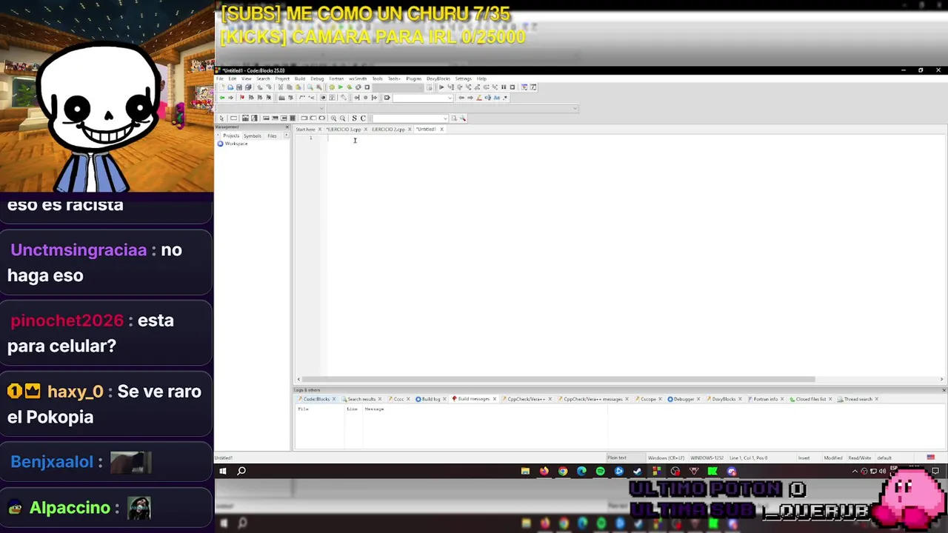Open the Debug menu
This screenshot has width=948, height=533.
tap(317, 78)
